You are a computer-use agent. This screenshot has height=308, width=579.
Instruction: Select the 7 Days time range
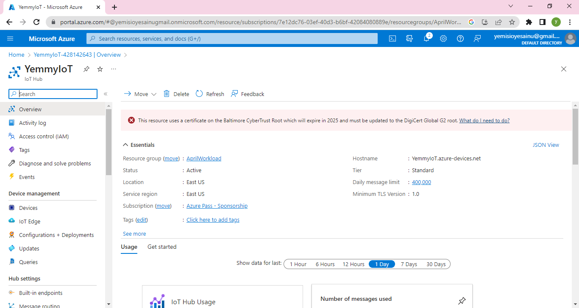409,264
